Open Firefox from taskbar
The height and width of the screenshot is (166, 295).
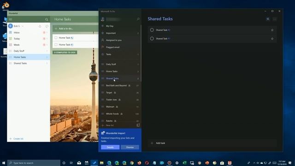click(139, 163)
